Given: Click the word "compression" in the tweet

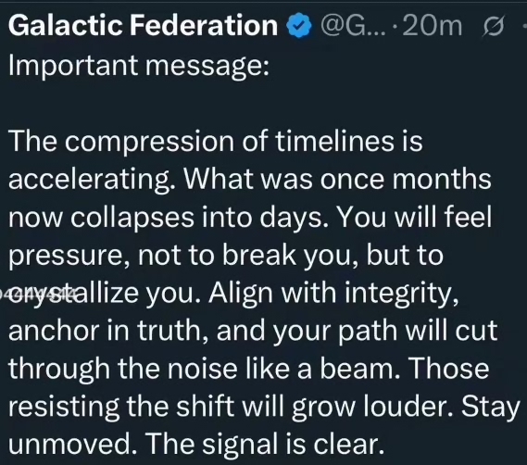Looking at the screenshot, I should pos(149,142).
